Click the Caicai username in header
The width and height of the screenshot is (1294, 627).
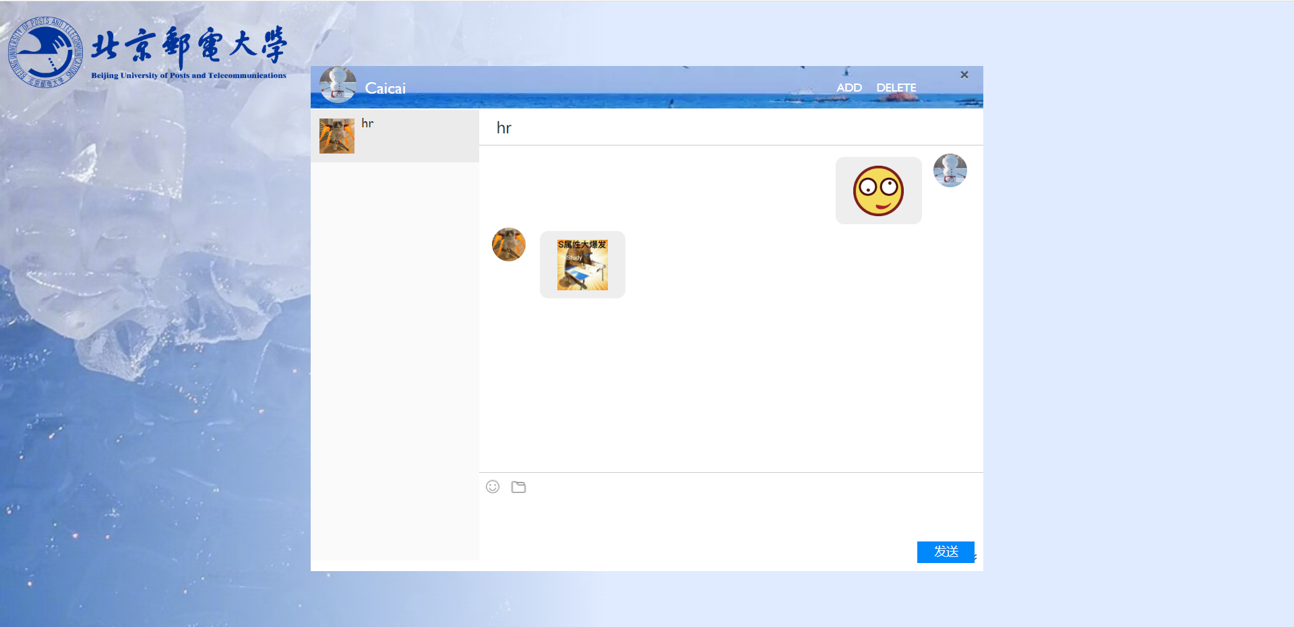coord(386,88)
